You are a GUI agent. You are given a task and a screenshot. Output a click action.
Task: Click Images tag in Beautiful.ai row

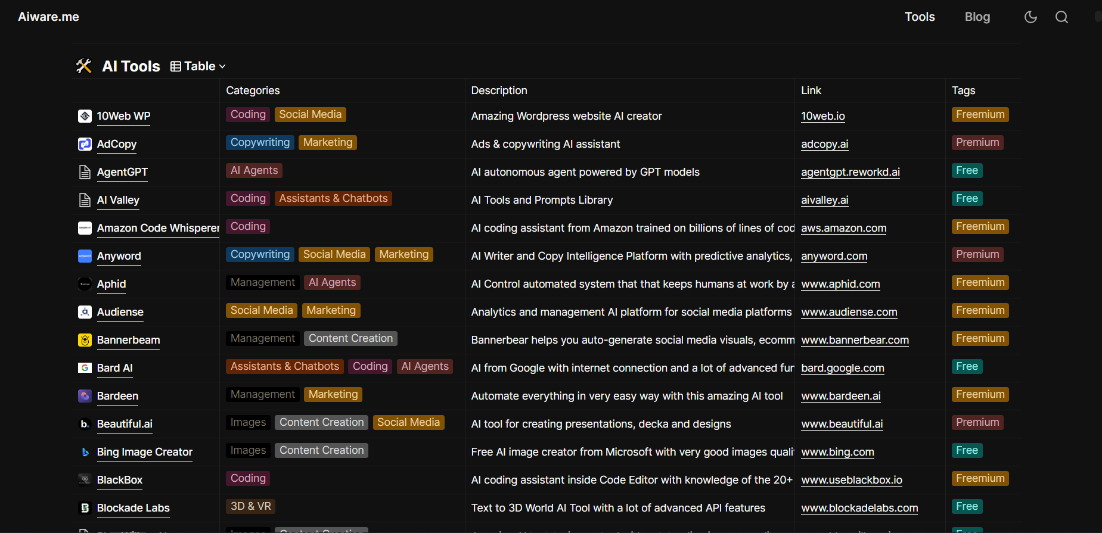pos(248,422)
